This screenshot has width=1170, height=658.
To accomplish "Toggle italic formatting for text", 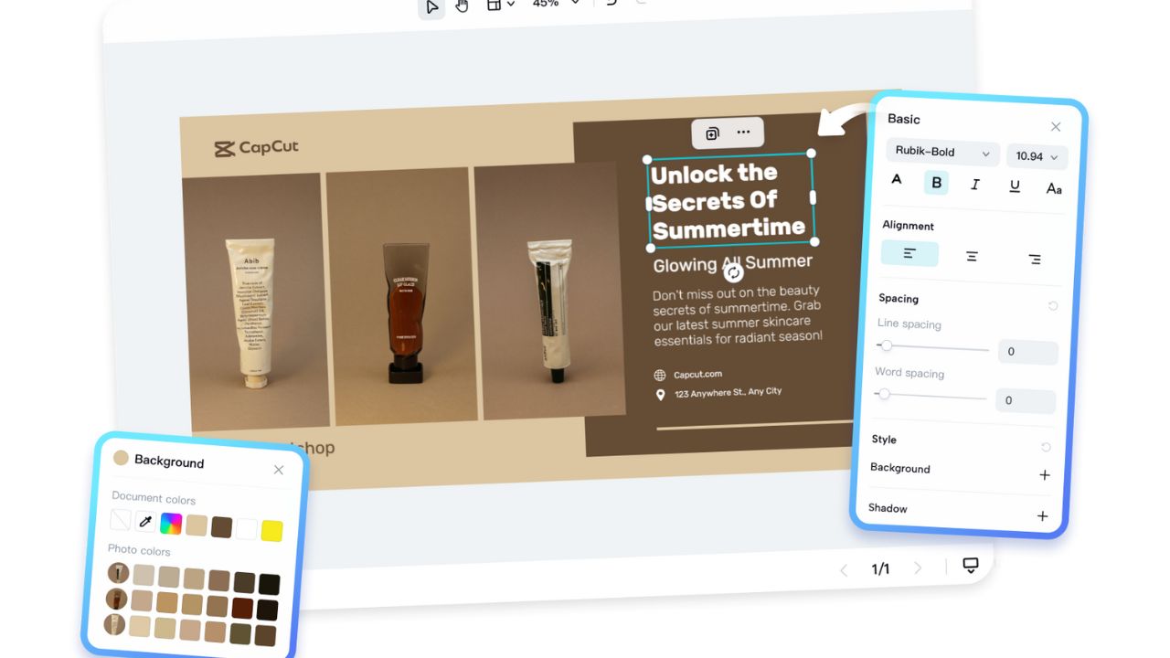I will 974,184.
